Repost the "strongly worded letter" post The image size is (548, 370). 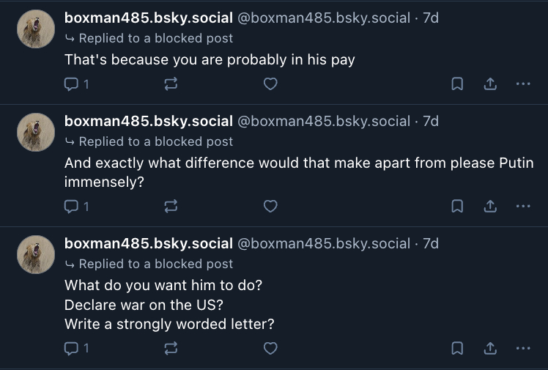pos(171,348)
